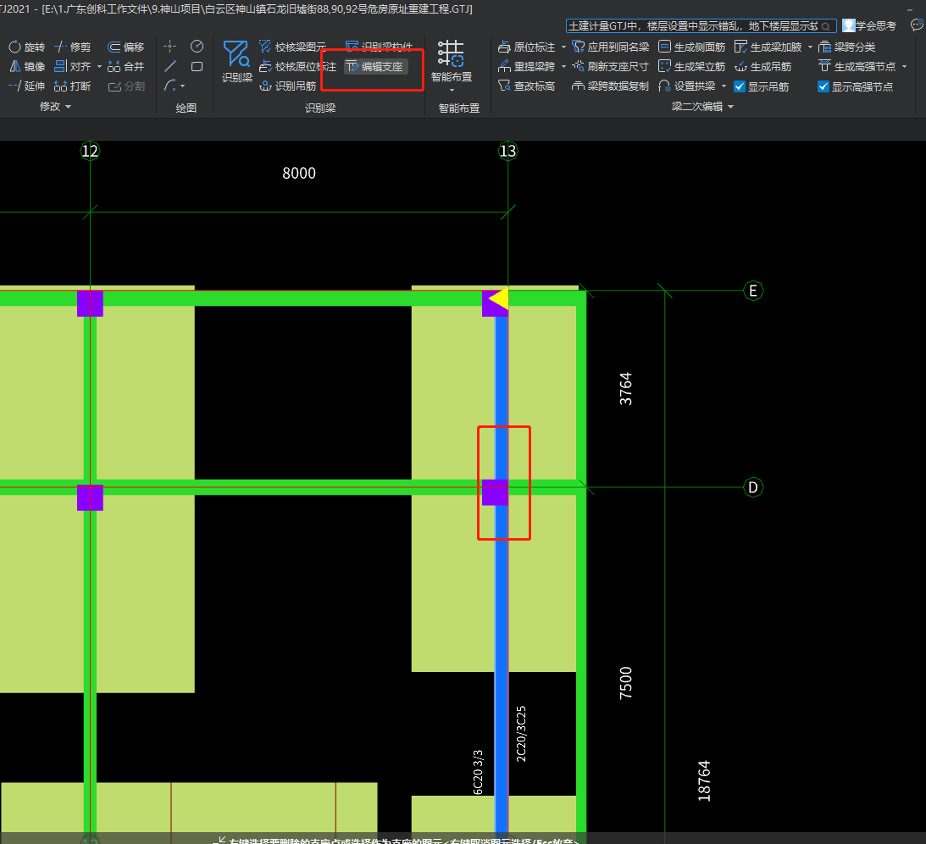Viewport: 926px width, 844px height.
Task: Click axis bubble E
Action: (x=753, y=291)
